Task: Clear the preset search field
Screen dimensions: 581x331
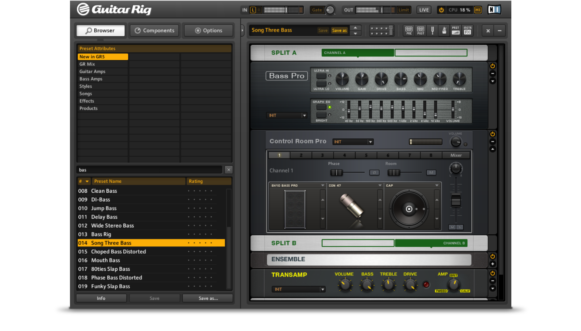Action: [x=229, y=170]
